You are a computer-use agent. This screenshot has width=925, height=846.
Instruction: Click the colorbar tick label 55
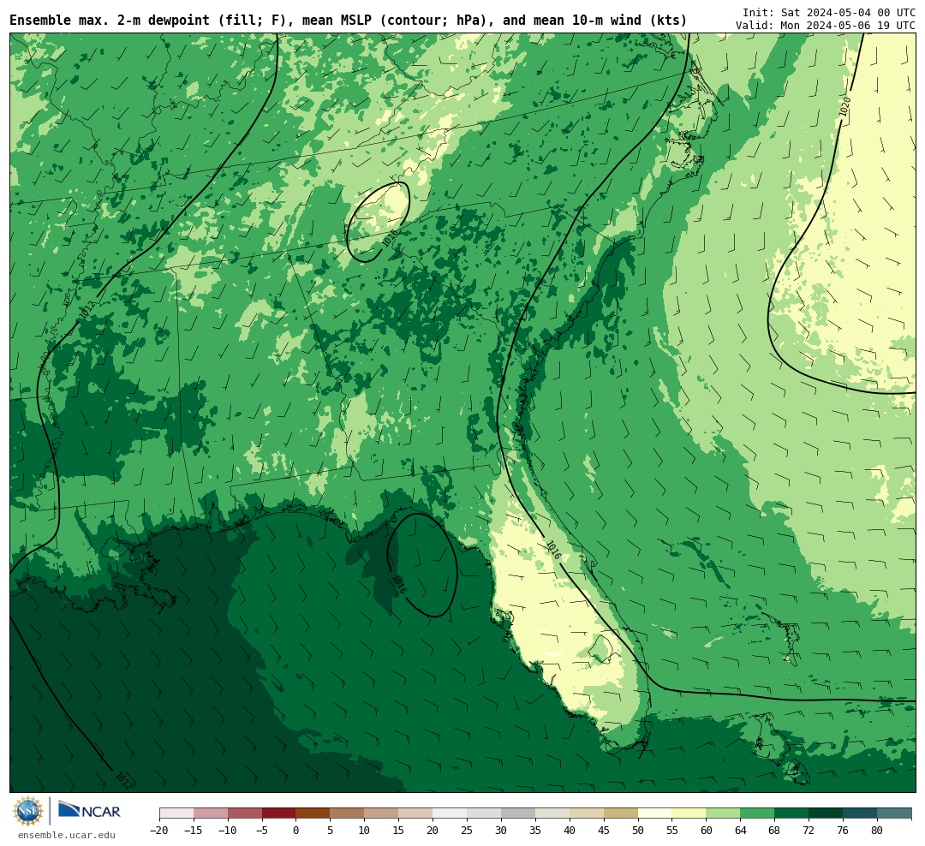click(672, 831)
